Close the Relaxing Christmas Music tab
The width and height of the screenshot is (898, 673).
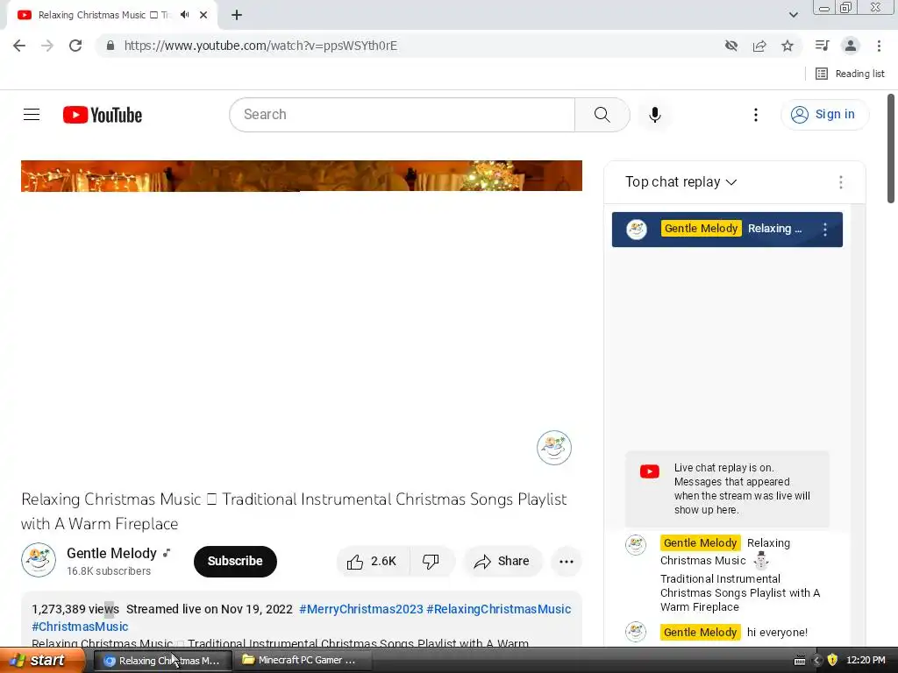click(x=203, y=15)
